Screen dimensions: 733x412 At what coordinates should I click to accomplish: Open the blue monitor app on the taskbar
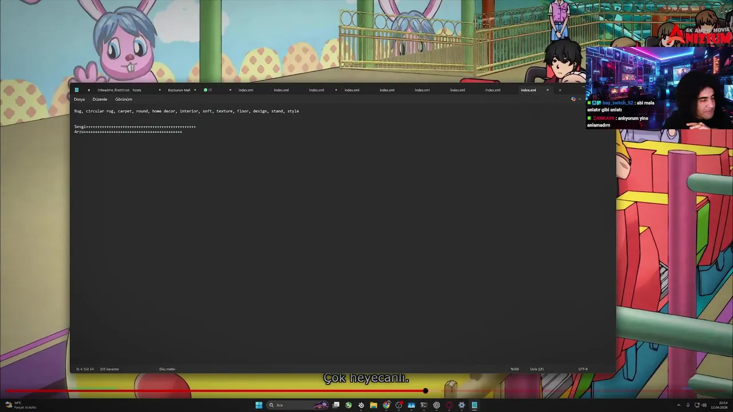pyautogui.click(x=411, y=405)
